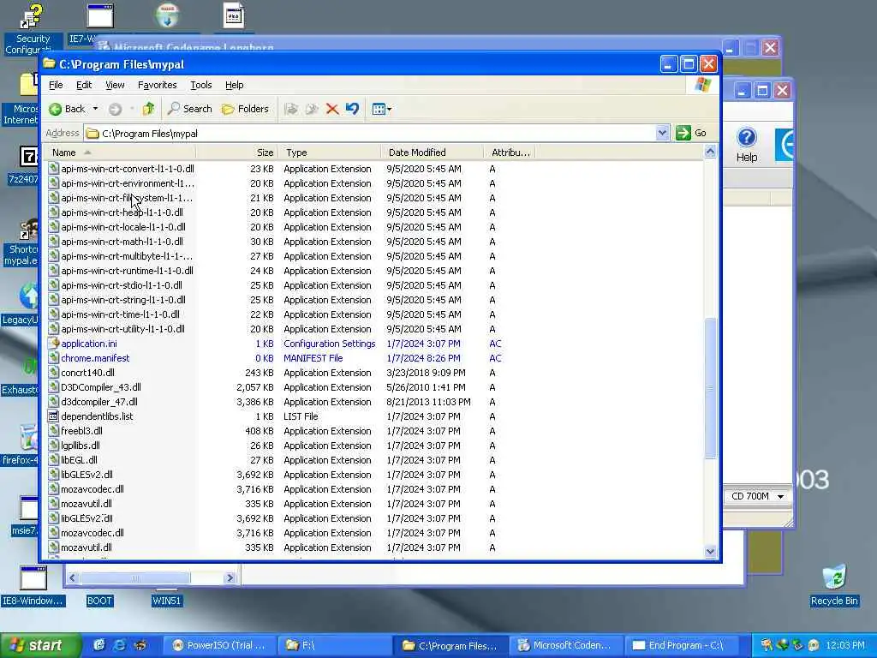Open the File menu
This screenshot has height=658, width=877.
pyautogui.click(x=56, y=85)
